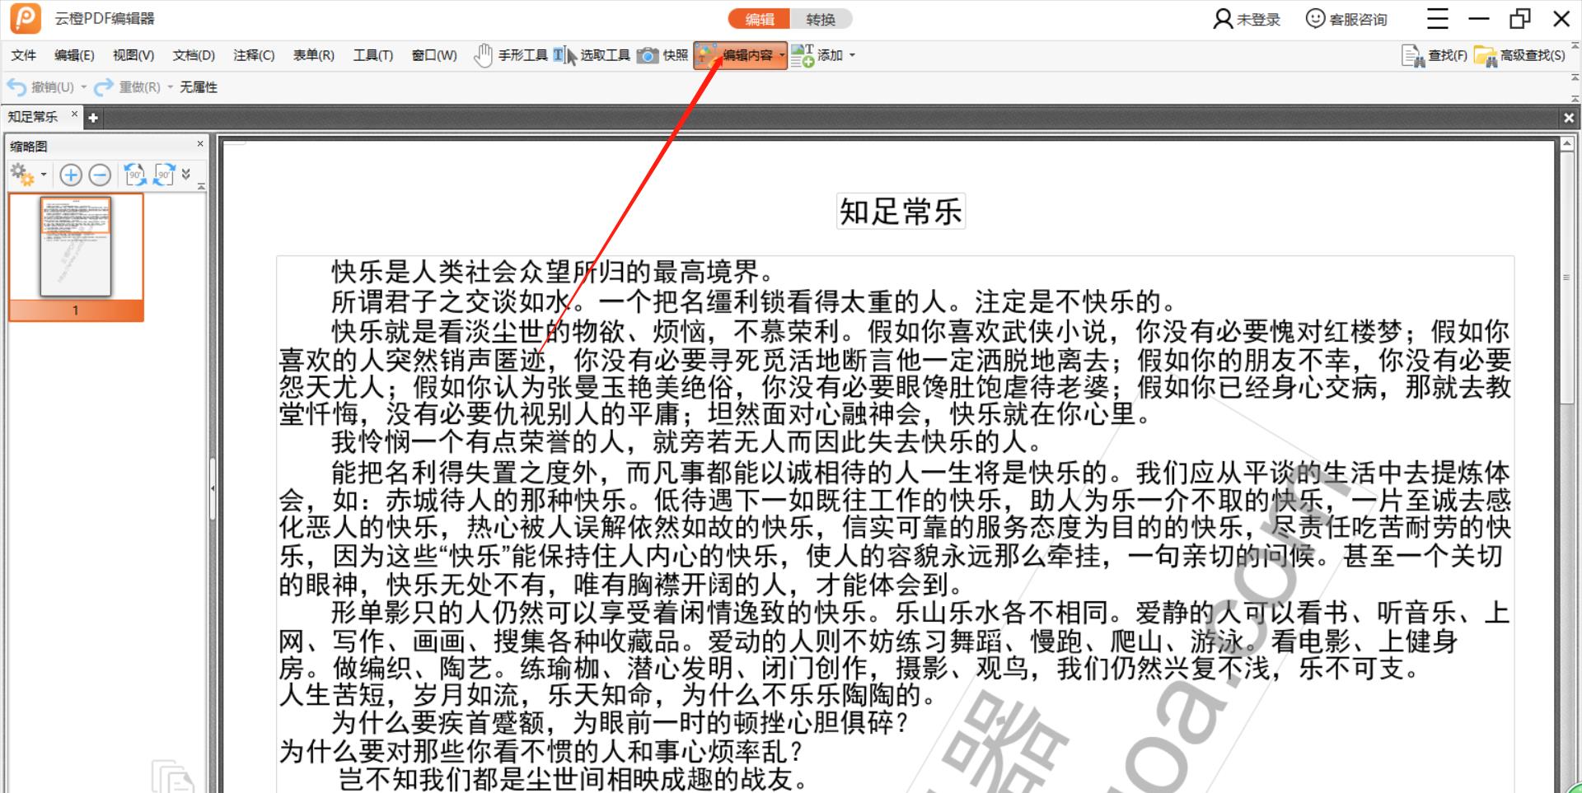The image size is (1582, 793).
Task: Expand more thumbnail toolbar options chevron
Action: tap(186, 174)
